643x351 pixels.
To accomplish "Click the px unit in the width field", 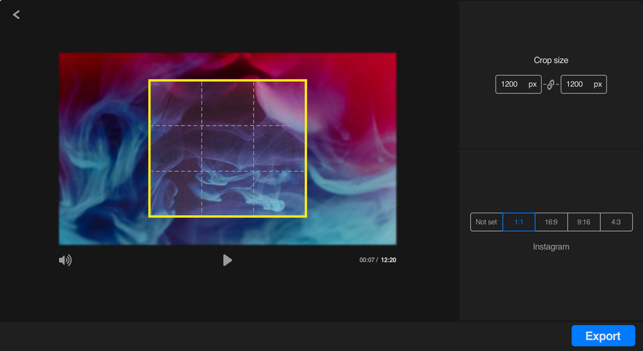I will tap(533, 84).
